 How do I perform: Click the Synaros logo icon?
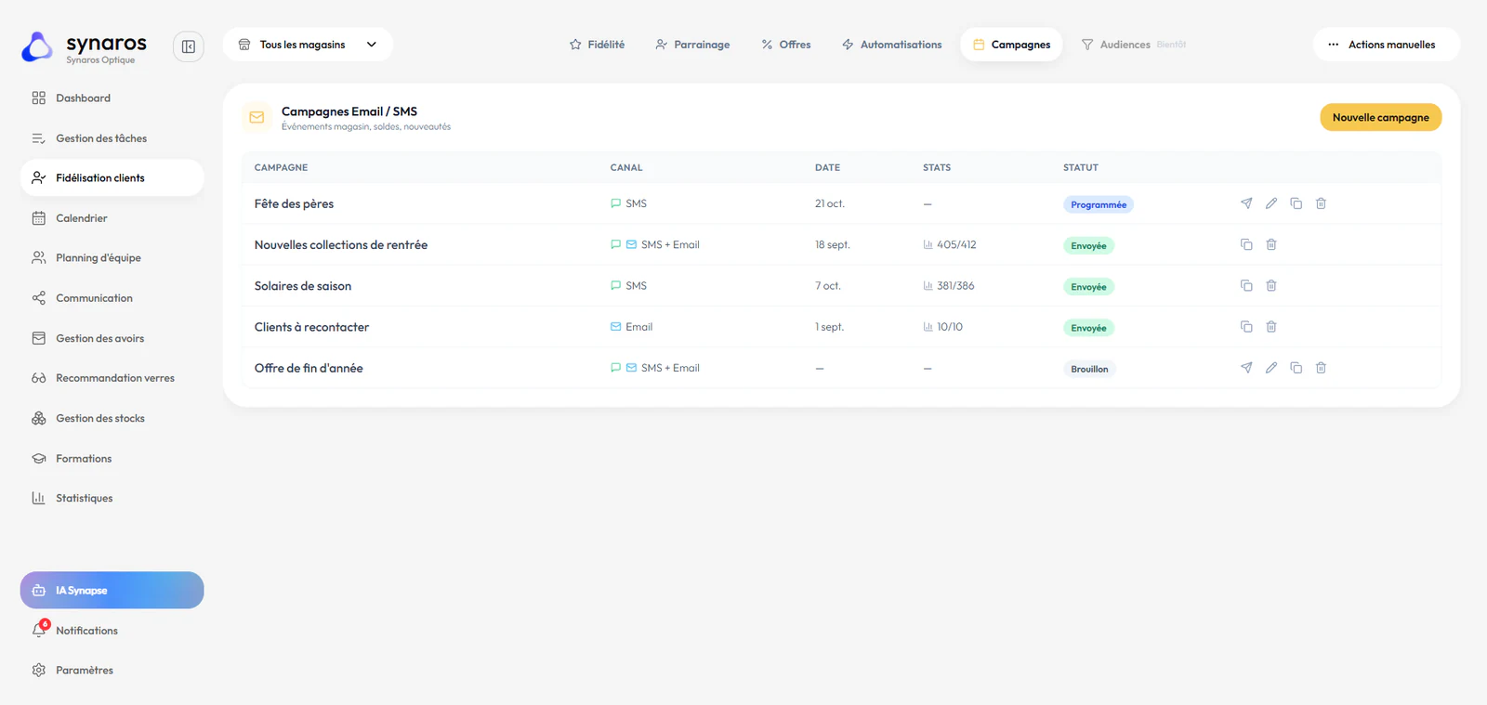click(x=37, y=47)
